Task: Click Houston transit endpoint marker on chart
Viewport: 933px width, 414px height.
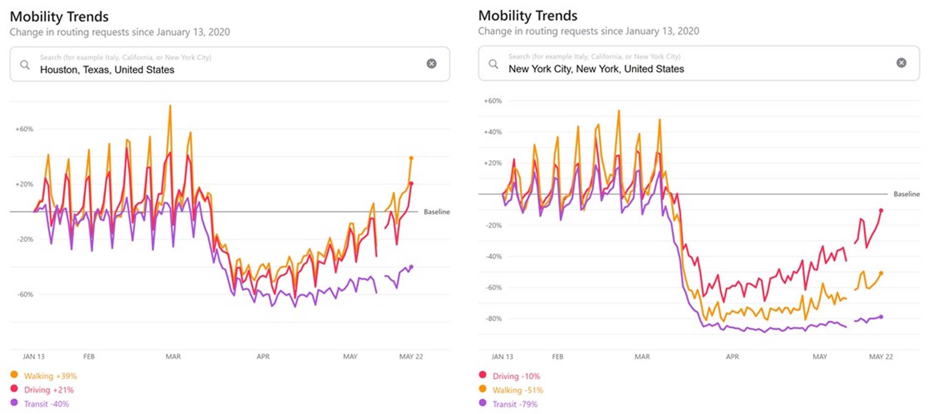Action: pyautogui.click(x=411, y=267)
